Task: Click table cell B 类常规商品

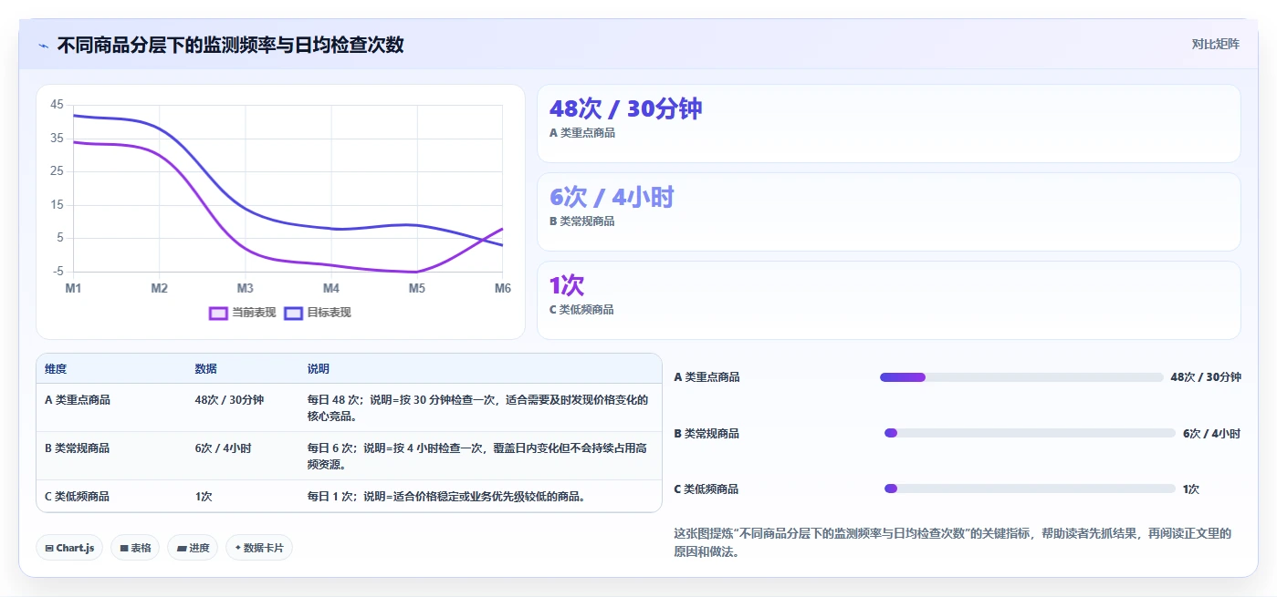Action: coord(78,448)
